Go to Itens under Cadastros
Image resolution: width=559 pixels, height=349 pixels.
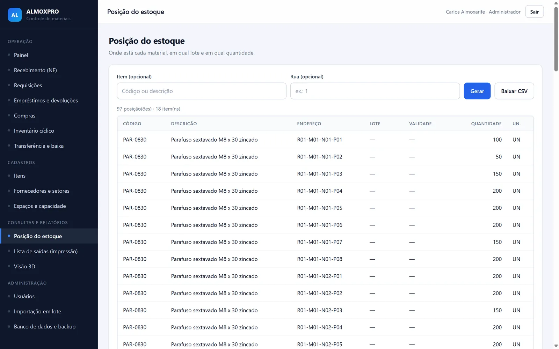(x=20, y=176)
